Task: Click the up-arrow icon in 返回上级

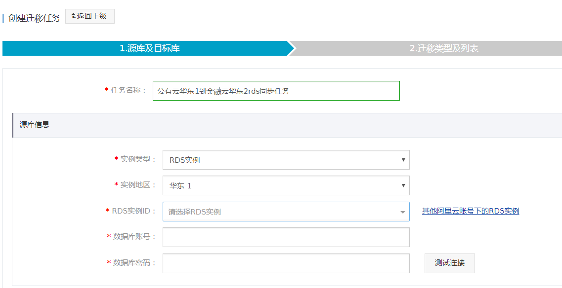Action: [73, 16]
